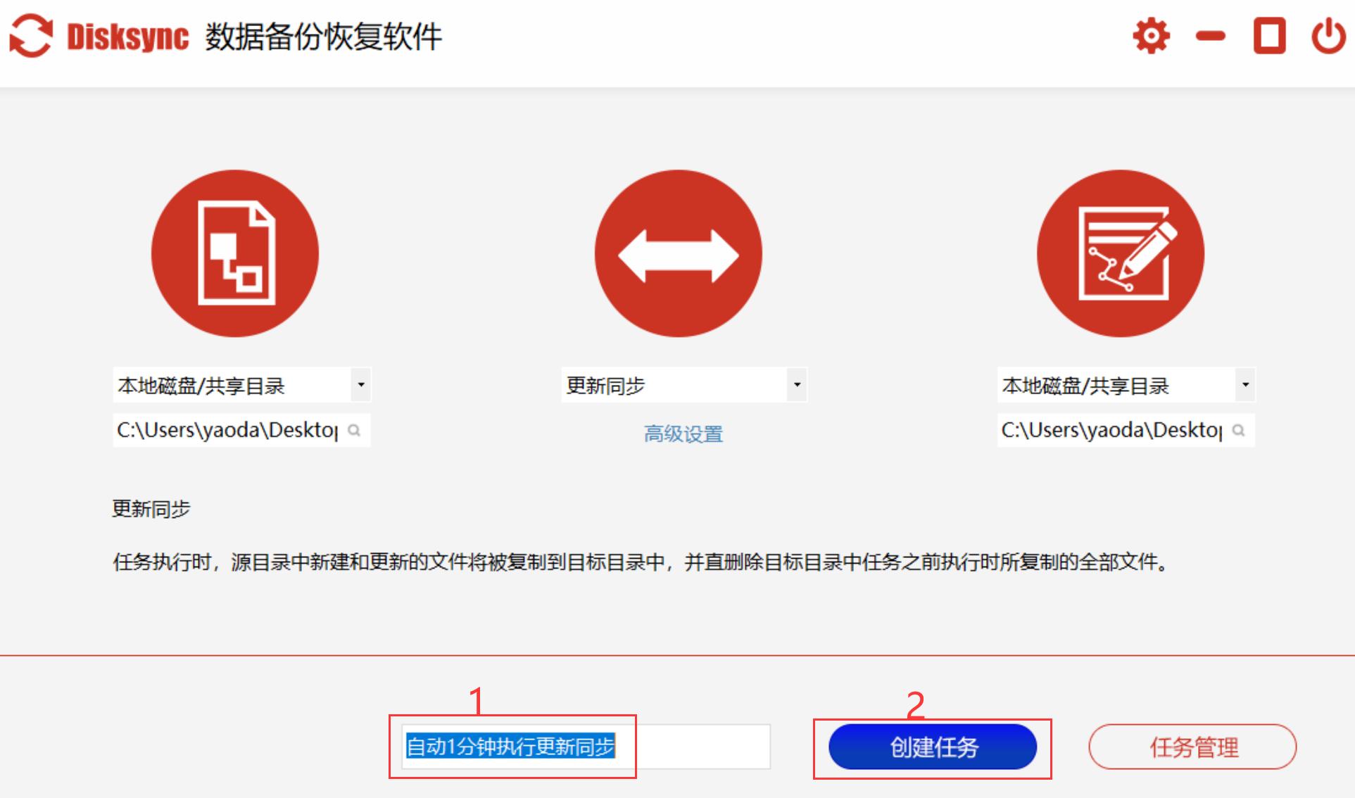Maximize window using the square icon
This screenshot has height=798, width=1355.
tap(1269, 36)
